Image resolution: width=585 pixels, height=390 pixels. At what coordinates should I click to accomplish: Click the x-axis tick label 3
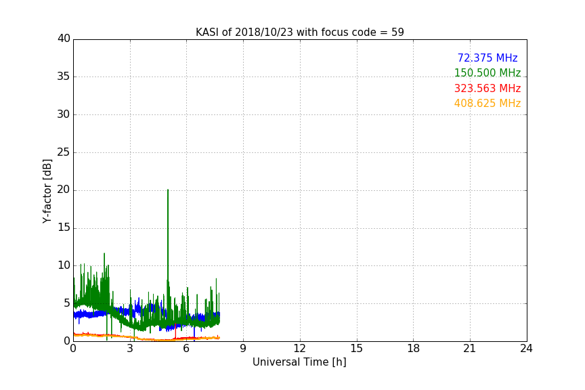[130, 349]
